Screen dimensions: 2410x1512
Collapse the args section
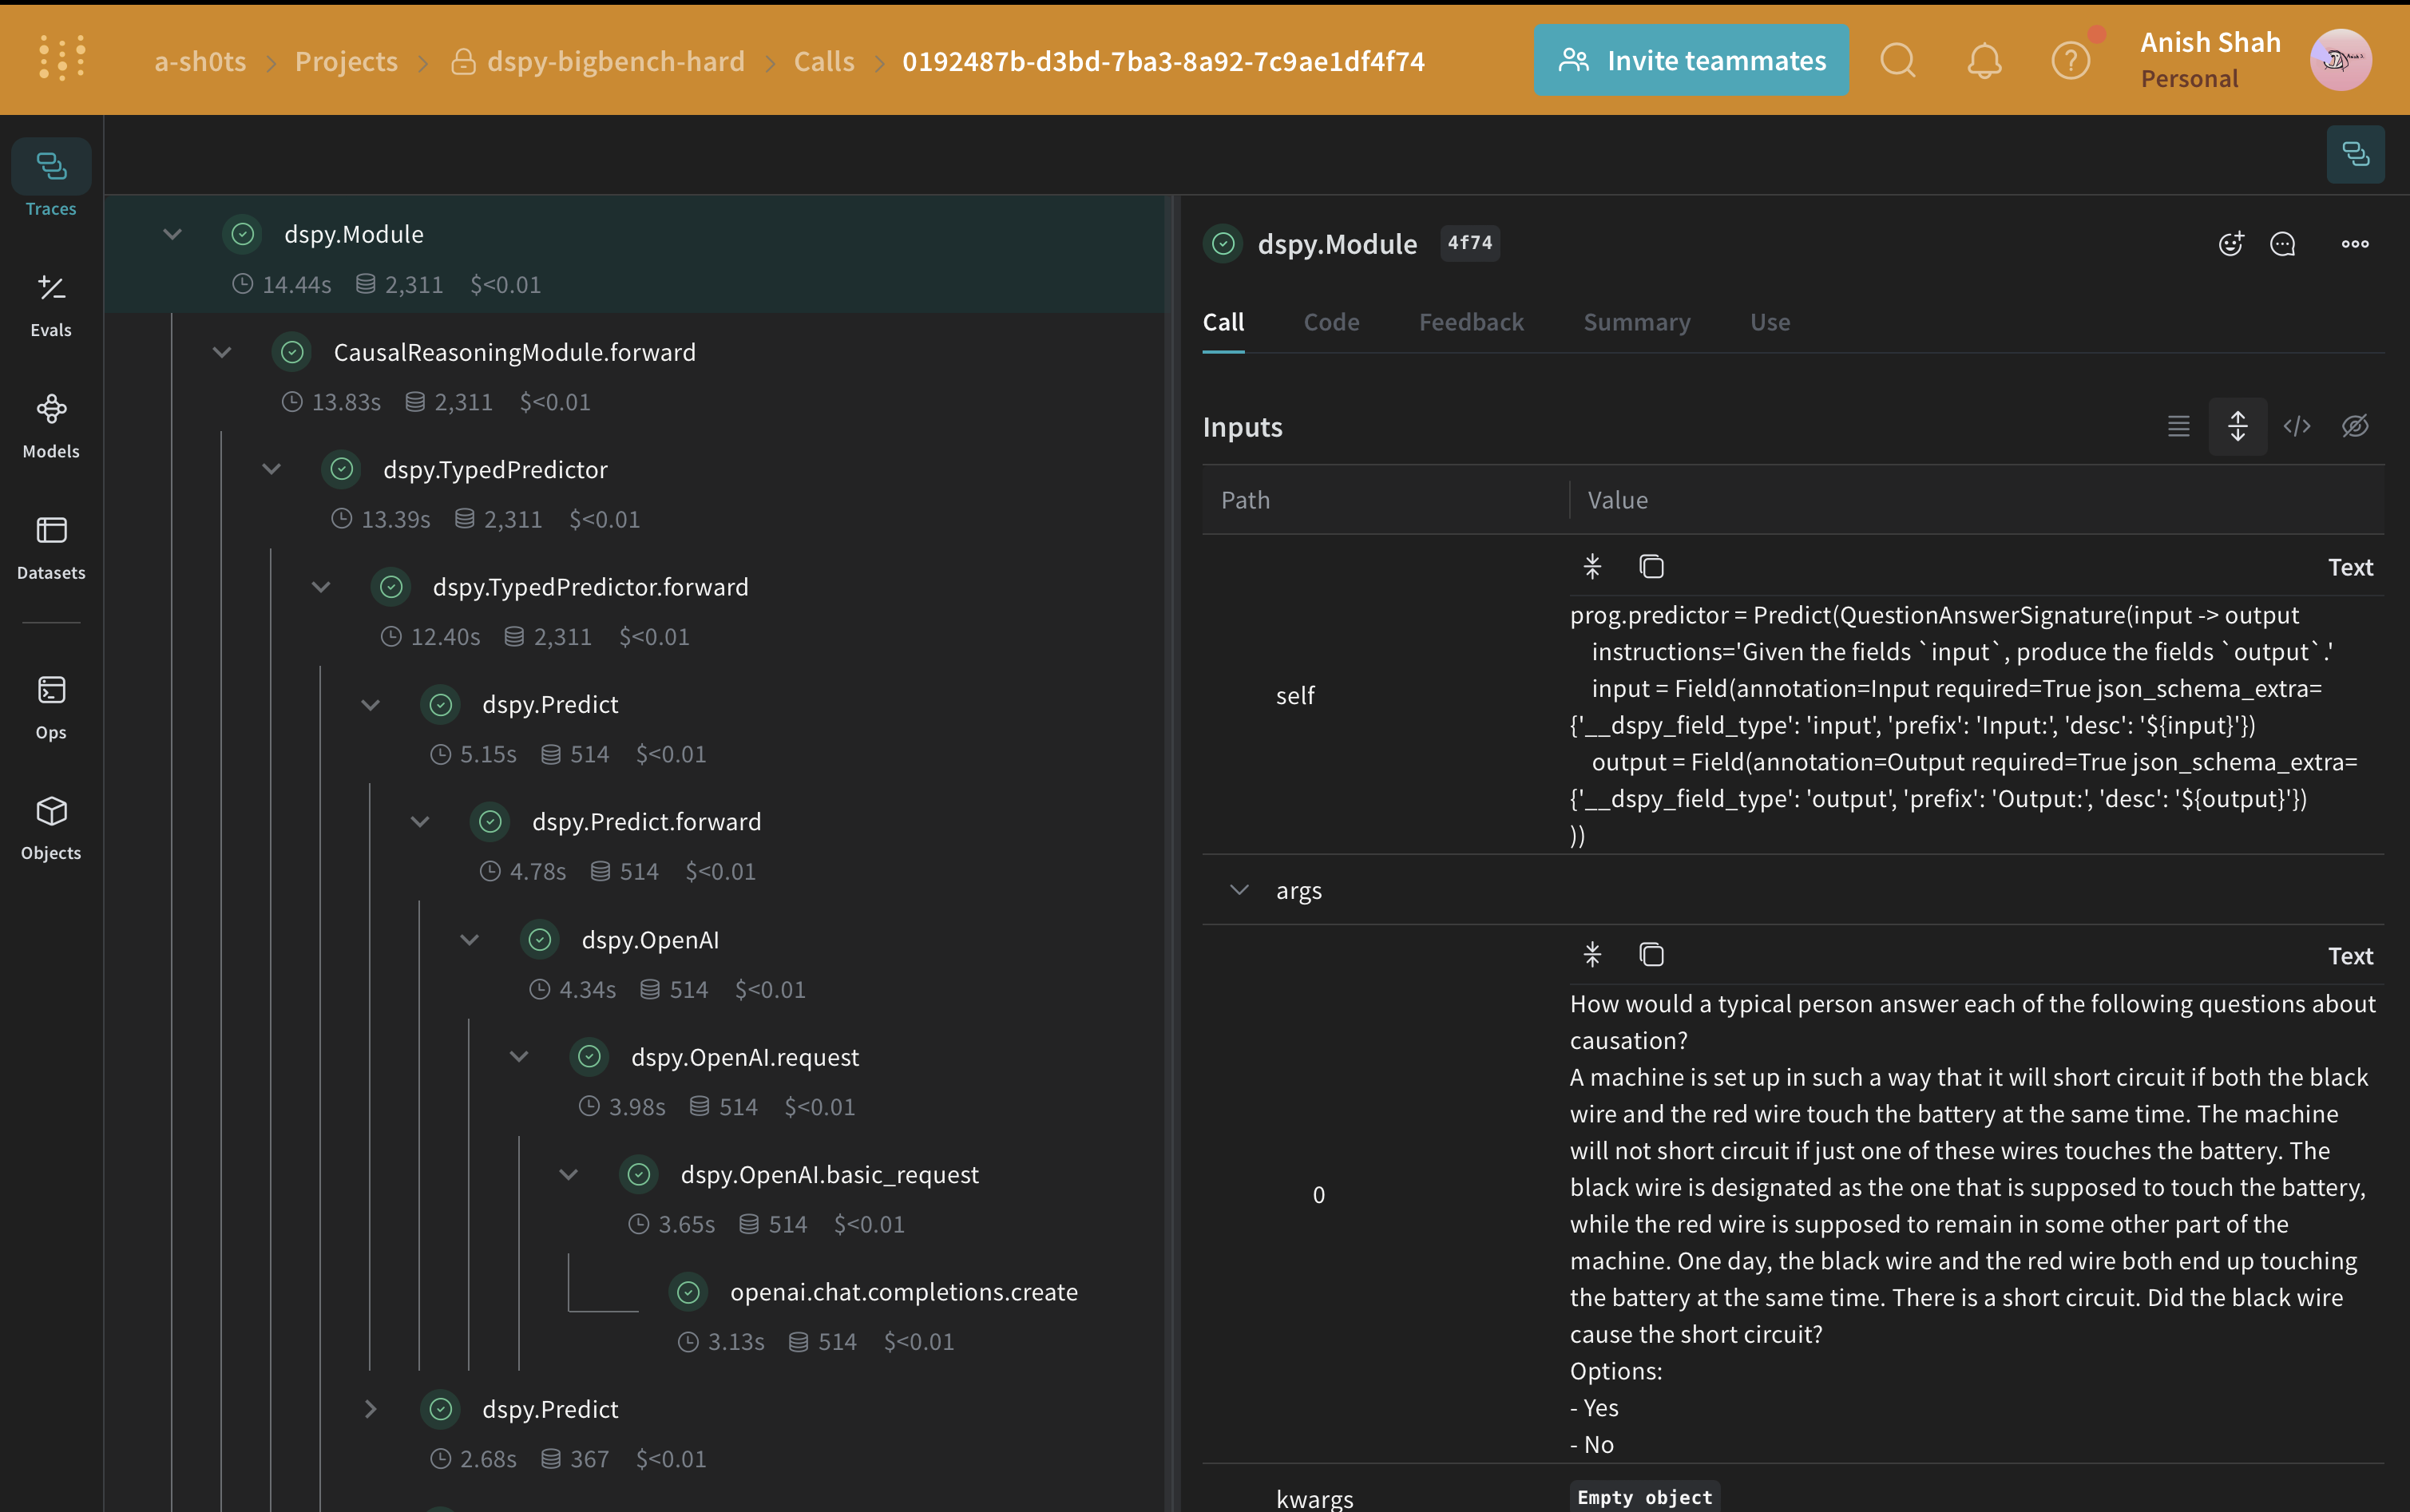[x=1239, y=889]
